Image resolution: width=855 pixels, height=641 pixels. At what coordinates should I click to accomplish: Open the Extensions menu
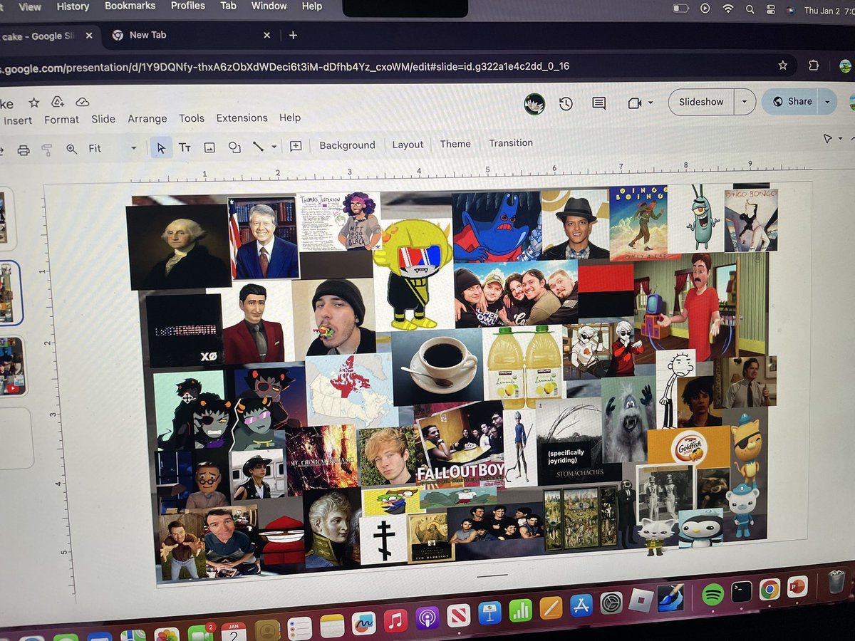[x=242, y=118]
